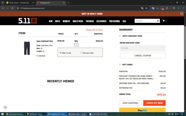
Task: Open the 5.11 Tactical logo homepage
Action: coord(28,21)
